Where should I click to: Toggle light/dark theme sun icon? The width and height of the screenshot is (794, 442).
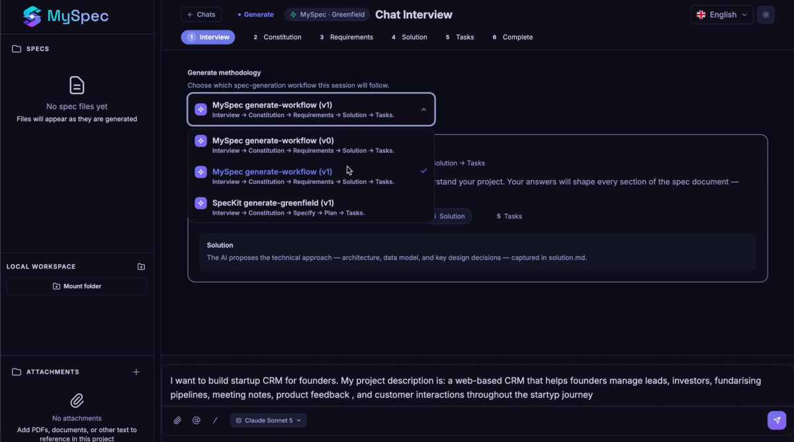[x=766, y=15]
